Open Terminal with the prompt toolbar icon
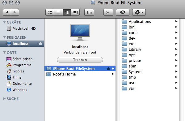The width and height of the screenshot is (185, 121). [x=108, y=12]
